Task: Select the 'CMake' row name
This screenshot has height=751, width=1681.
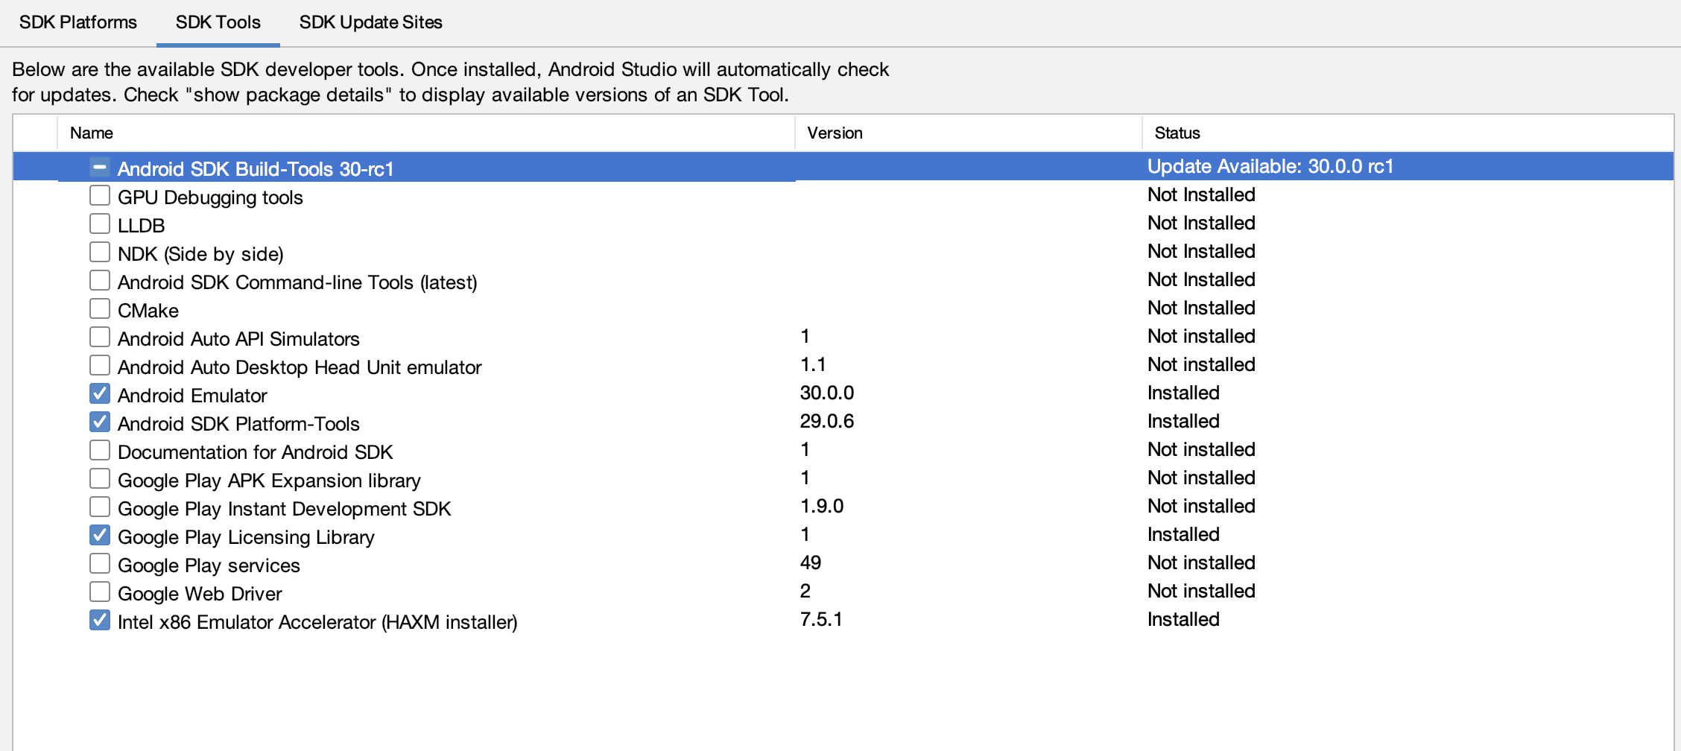Action: (x=148, y=311)
